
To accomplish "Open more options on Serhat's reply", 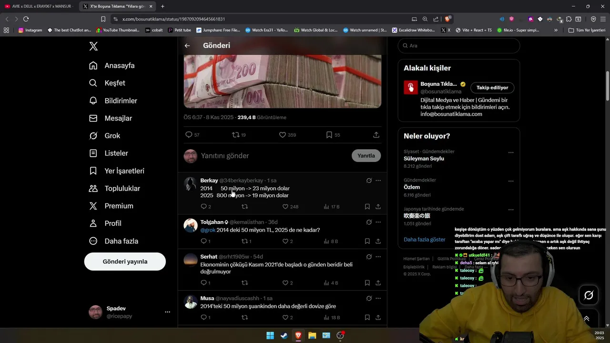I will coord(378,257).
